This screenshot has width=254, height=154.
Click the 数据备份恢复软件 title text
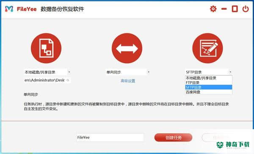(62, 9)
